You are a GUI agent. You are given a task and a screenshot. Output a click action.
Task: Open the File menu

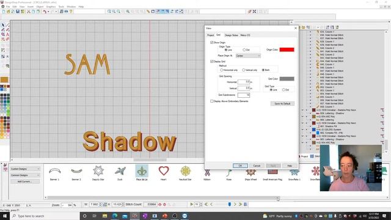click(8, 7)
